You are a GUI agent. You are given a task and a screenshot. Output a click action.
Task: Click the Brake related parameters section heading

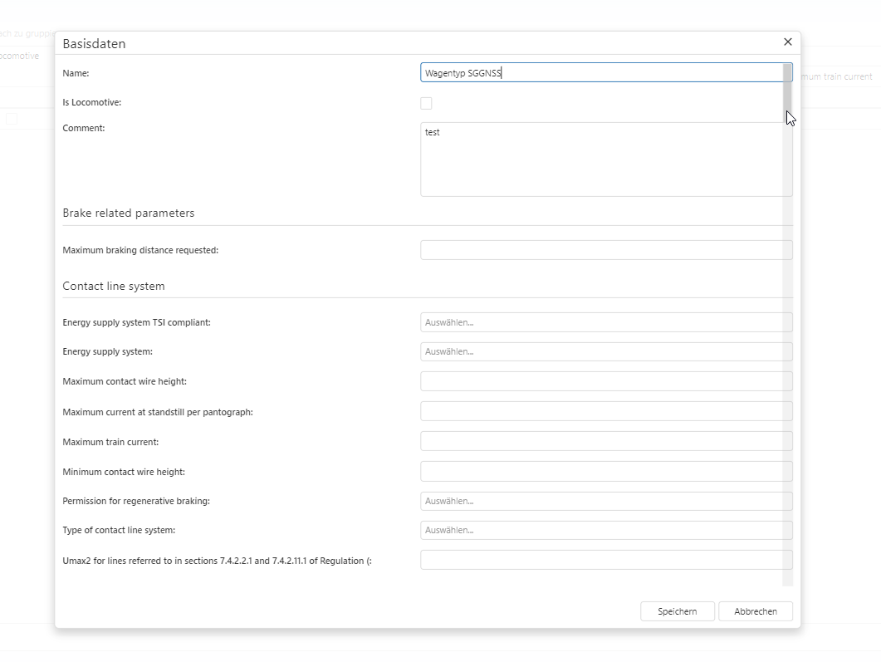(x=129, y=213)
